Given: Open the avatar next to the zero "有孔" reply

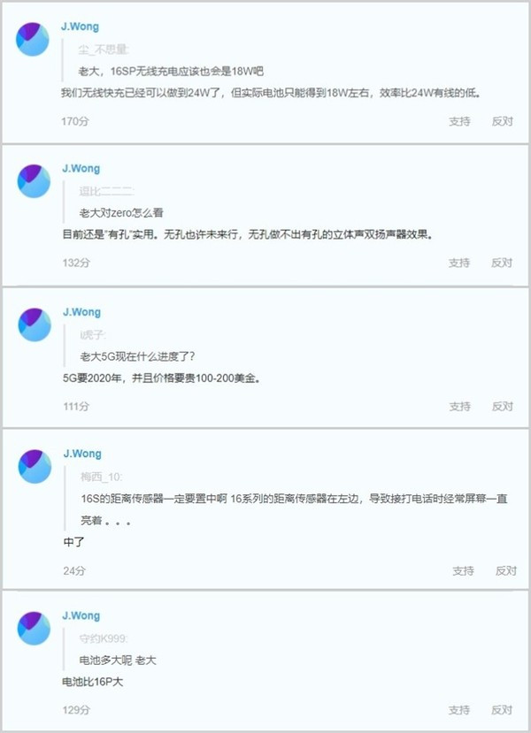Looking at the screenshot, I should pyautogui.click(x=34, y=181).
